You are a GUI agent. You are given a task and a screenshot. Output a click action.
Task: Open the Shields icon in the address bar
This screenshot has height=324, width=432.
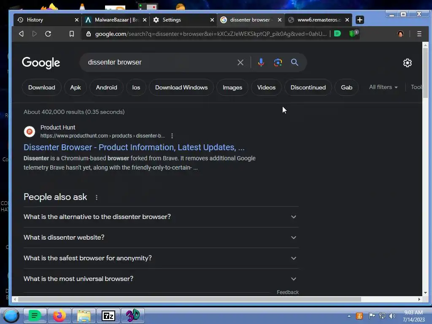(353, 34)
